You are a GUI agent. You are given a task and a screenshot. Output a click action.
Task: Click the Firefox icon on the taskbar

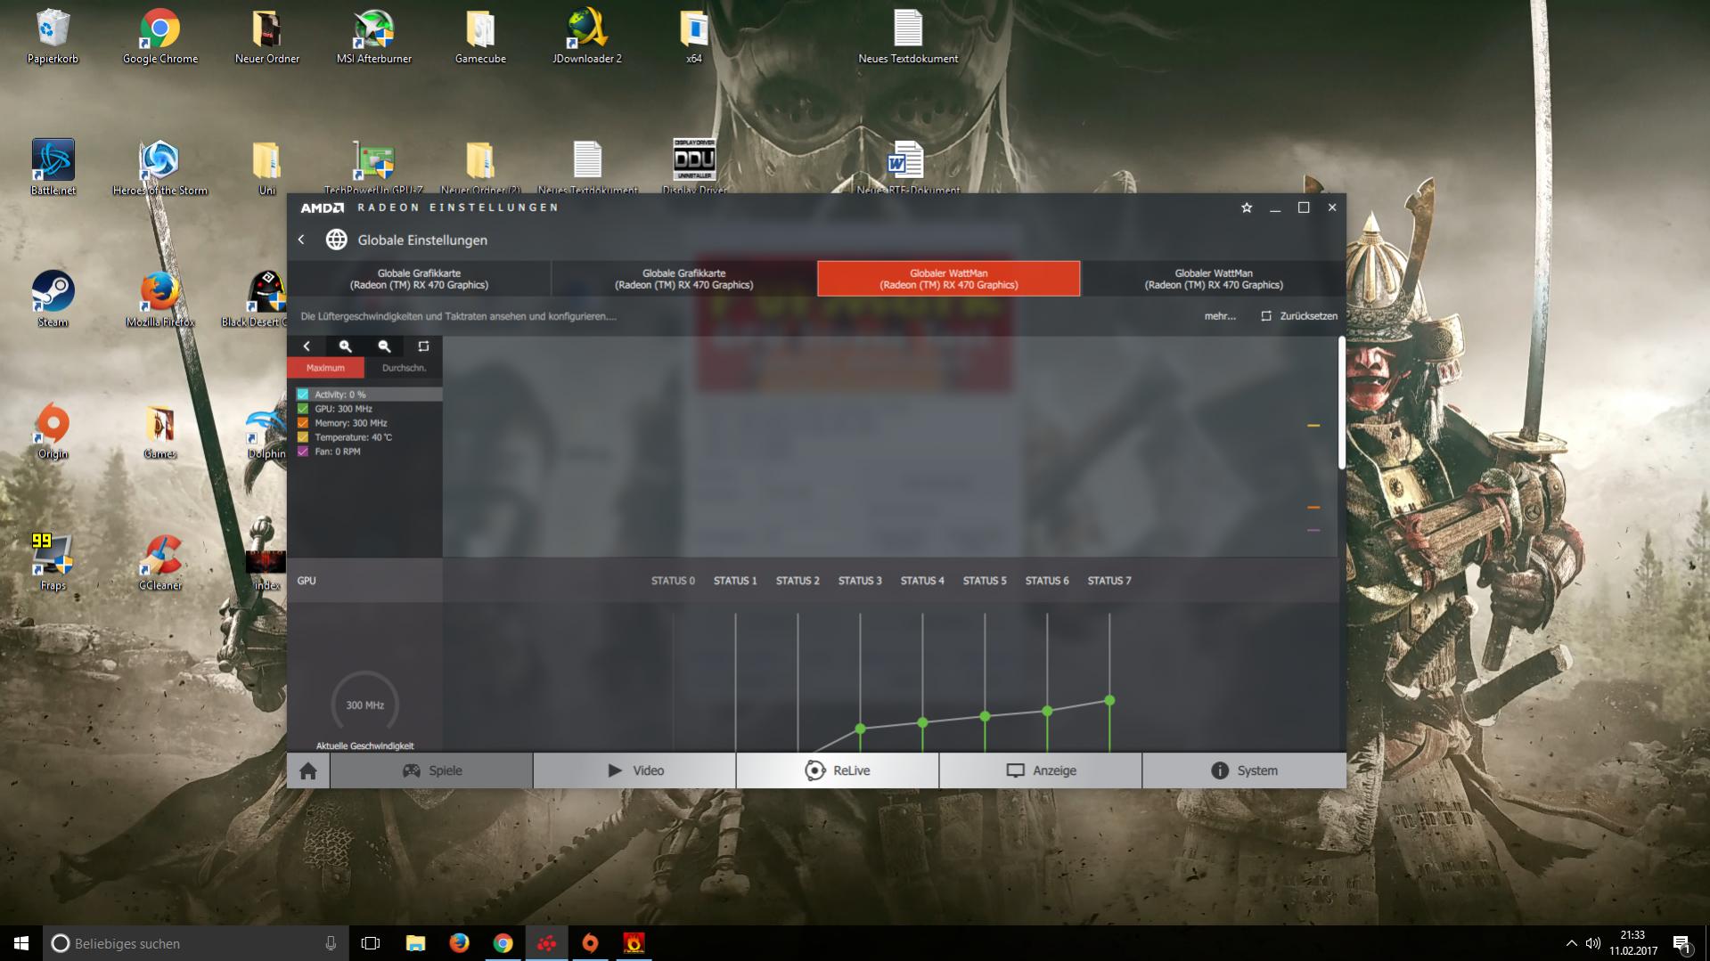459,943
